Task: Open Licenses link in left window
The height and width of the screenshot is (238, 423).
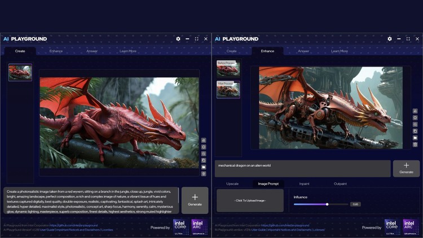Action: tap(107, 230)
